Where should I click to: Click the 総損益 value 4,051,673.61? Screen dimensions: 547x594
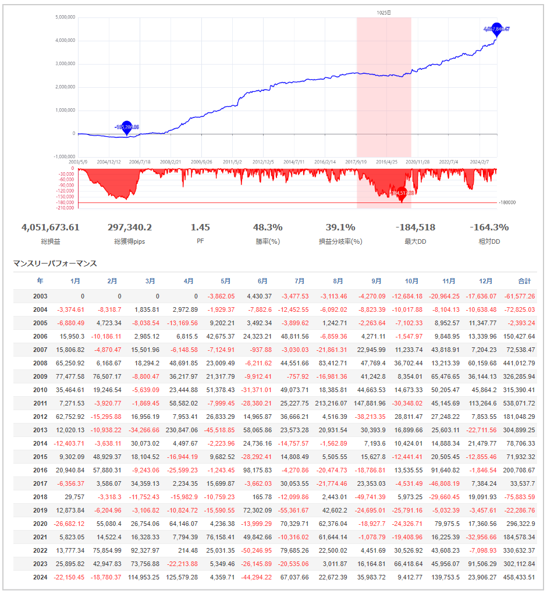50,227
